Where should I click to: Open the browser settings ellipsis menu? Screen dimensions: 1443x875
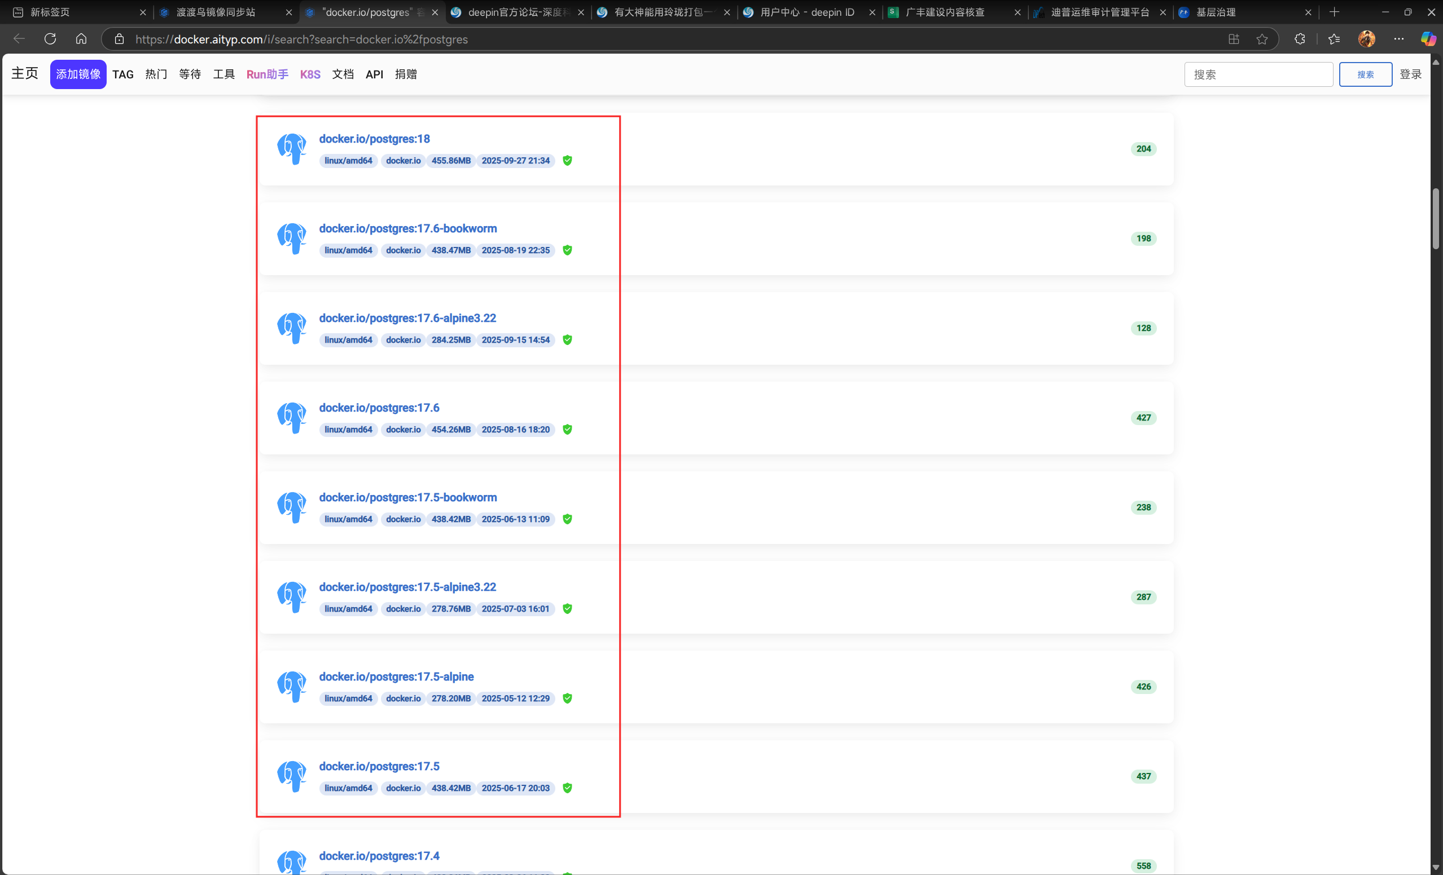(1398, 39)
